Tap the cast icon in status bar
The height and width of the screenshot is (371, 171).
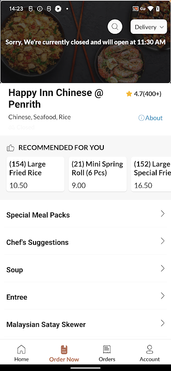pos(135,9)
